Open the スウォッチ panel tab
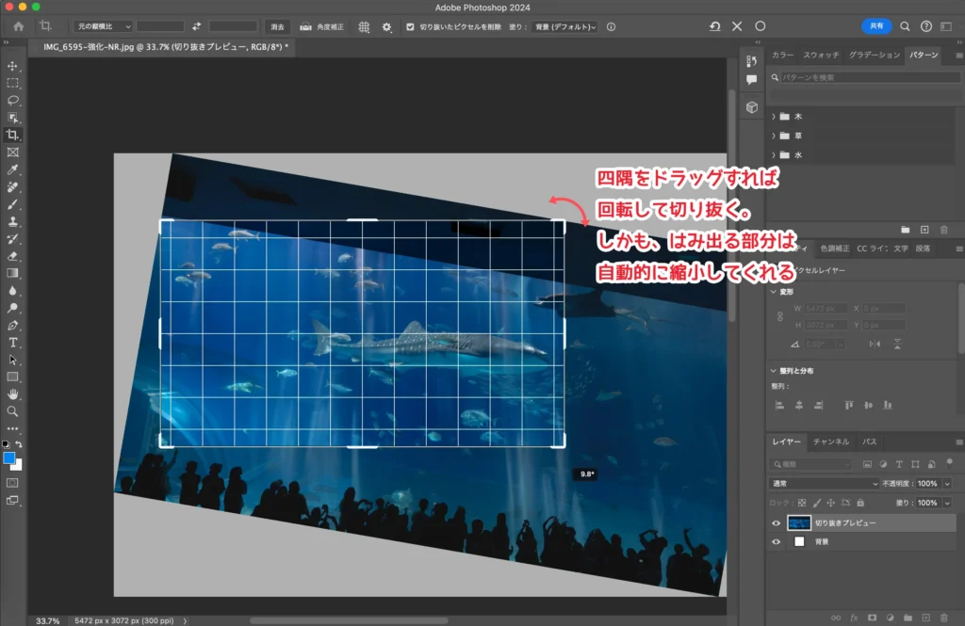This screenshot has height=626, width=965. coord(821,56)
